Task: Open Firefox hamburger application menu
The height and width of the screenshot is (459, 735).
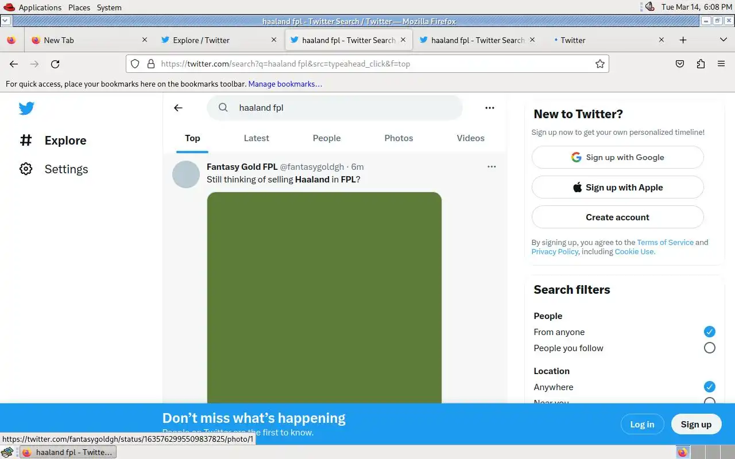Action: click(721, 64)
